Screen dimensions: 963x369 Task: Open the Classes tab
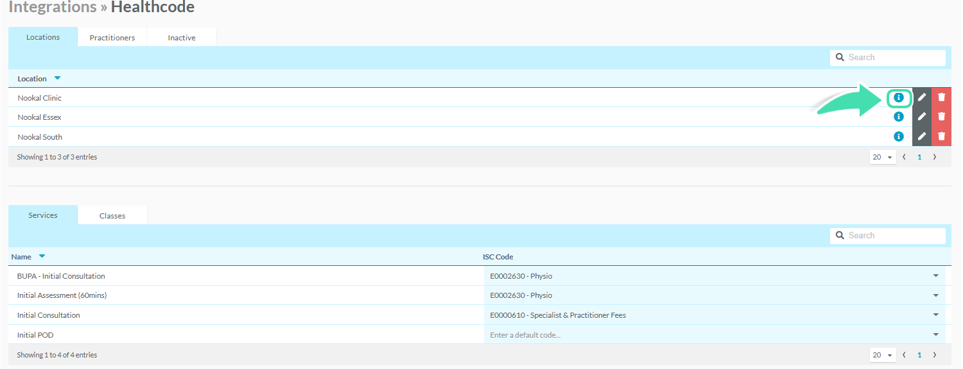point(112,215)
